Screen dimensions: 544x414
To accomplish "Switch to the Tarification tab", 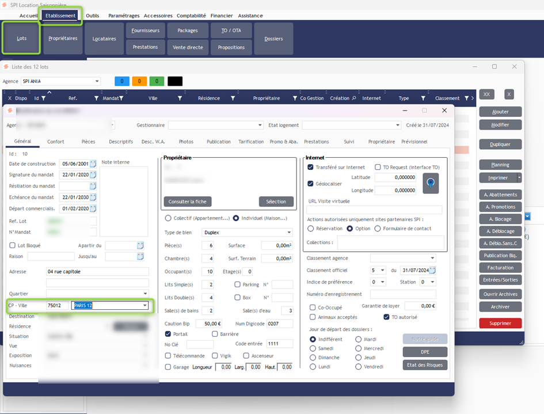I will point(251,142).
